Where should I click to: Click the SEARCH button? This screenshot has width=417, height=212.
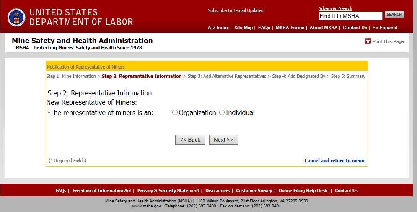click(x=394, y=14)
